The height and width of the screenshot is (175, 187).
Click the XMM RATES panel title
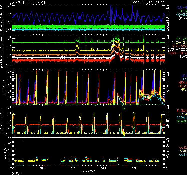[168, 82]
